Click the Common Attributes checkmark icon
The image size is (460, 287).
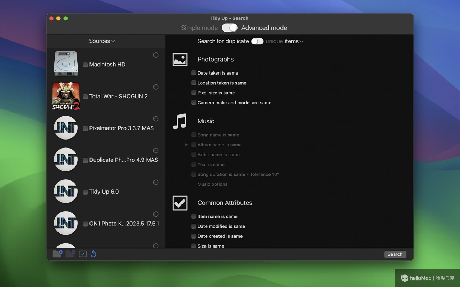point(180,203)
